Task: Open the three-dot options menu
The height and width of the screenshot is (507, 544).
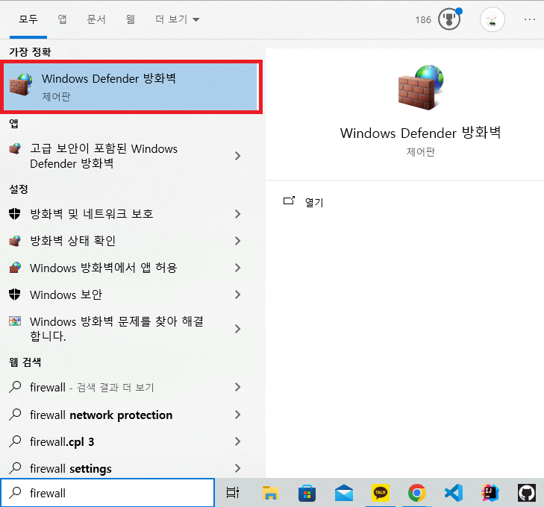Action: click(x=529, y=19)
